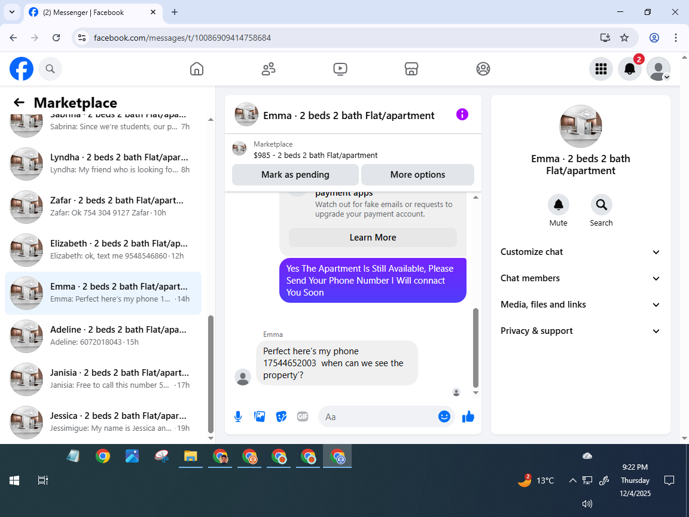
Task: Click browser Back button
Action: pyautogui.click(x=13, y=38)
